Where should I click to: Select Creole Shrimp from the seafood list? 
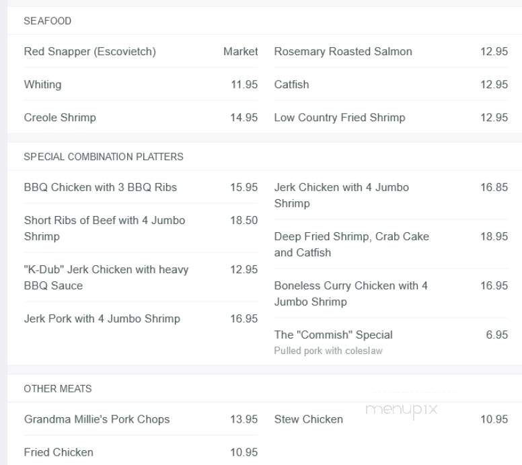pos(60,118)
